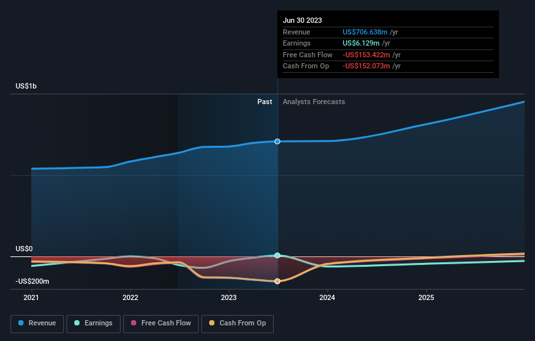Click the -US$152.073m cash from op value
This screenshot has height=341, width=535.
366,66
